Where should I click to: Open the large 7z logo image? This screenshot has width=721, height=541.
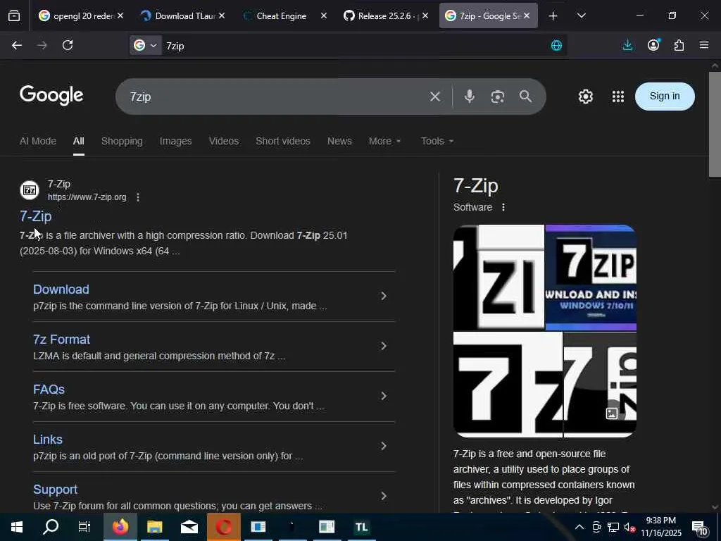point(508,385)
